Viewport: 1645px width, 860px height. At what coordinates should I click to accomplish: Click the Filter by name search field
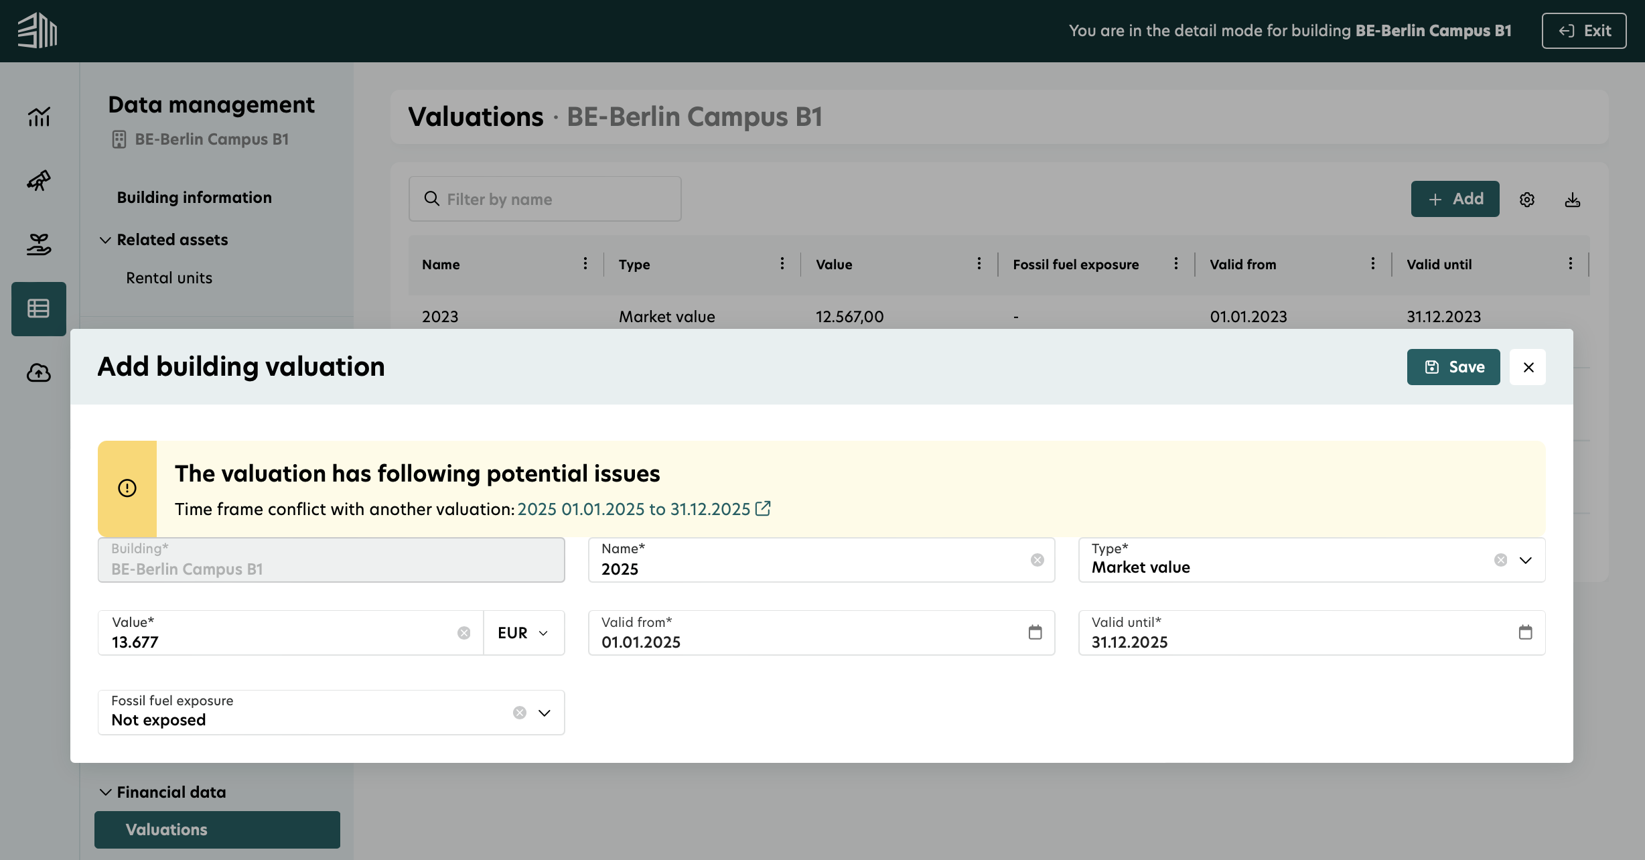coord(545,198)
